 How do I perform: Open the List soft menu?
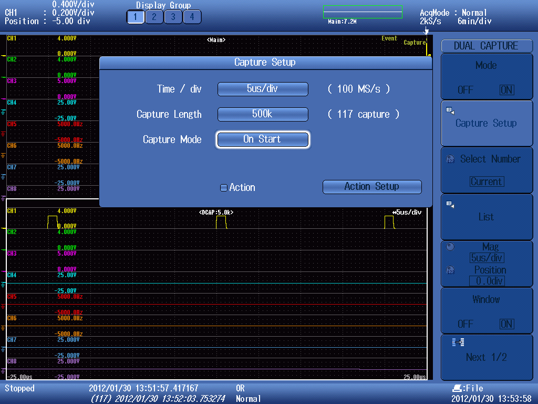(486, 217)
